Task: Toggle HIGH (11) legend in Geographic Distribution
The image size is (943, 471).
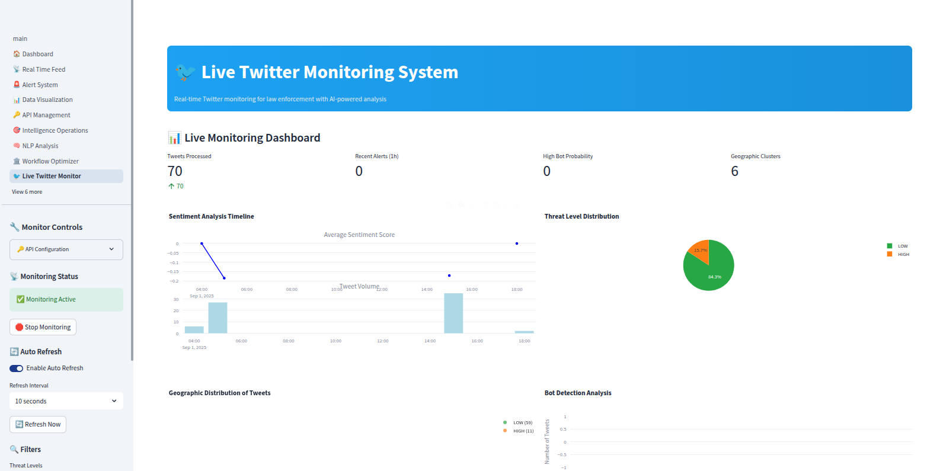Action: click(x=518, y=431)
